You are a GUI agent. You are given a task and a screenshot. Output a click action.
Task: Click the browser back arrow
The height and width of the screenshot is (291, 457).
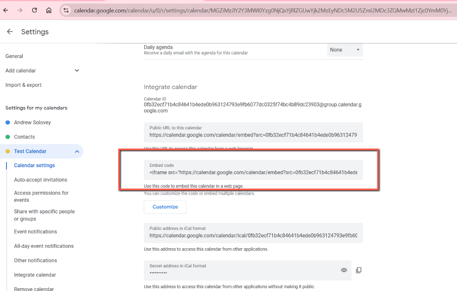(x=6, y=10)
